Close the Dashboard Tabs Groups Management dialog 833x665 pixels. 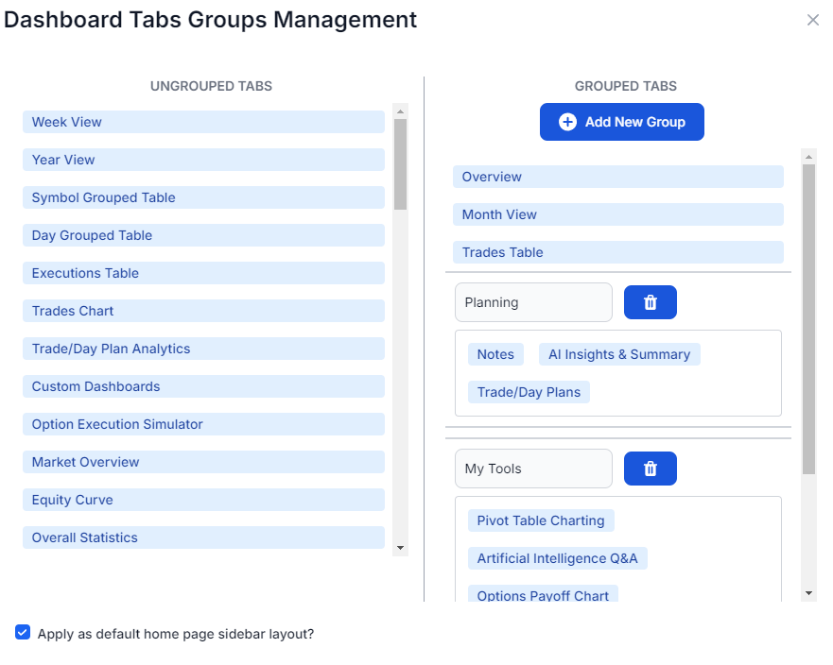point(813,20)
